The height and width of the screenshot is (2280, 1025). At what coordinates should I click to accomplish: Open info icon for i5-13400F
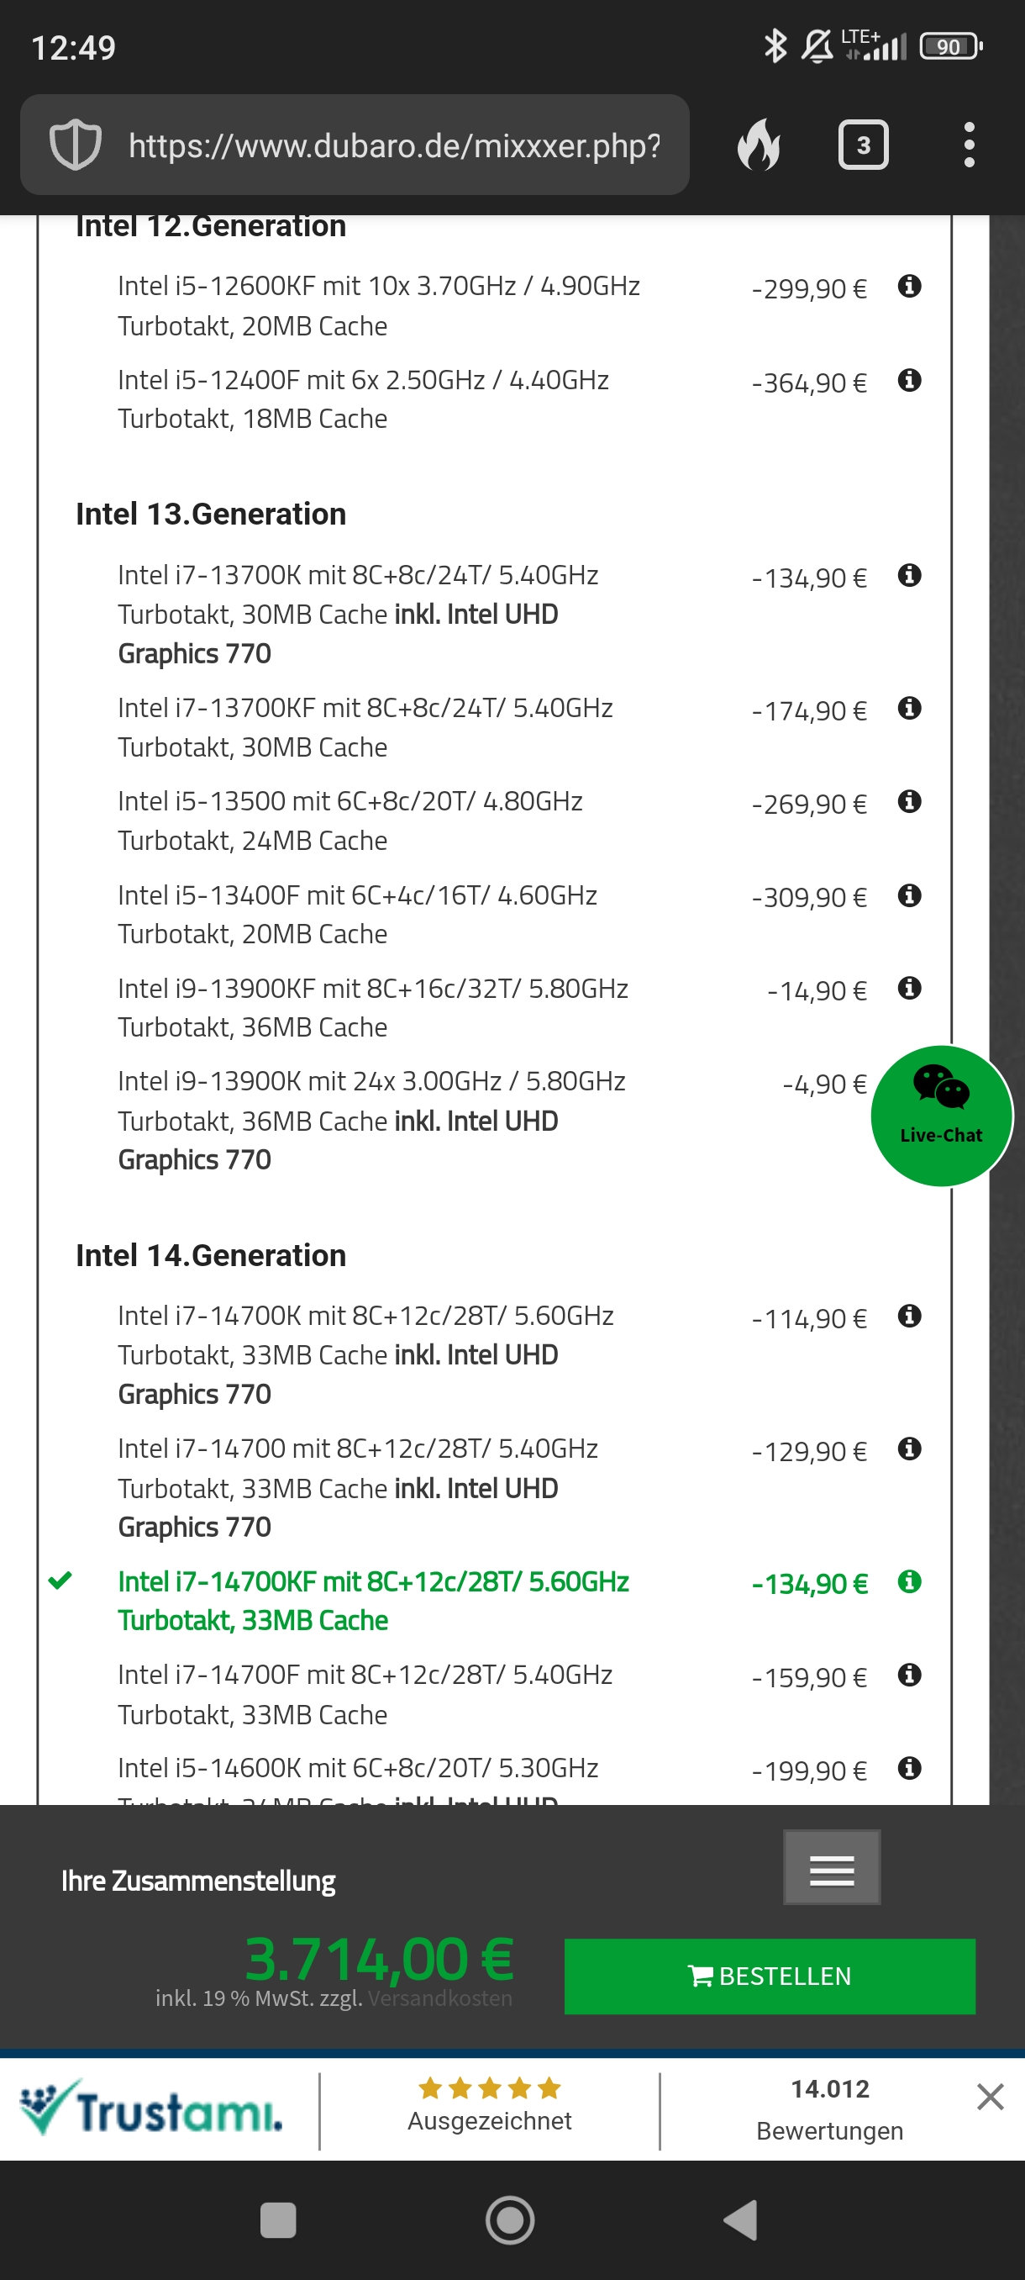[909, 895]
